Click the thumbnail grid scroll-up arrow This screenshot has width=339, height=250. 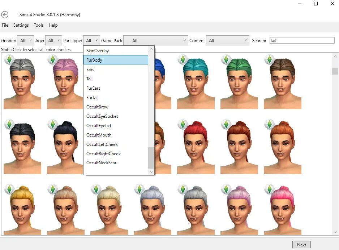(x=335, y=56)
